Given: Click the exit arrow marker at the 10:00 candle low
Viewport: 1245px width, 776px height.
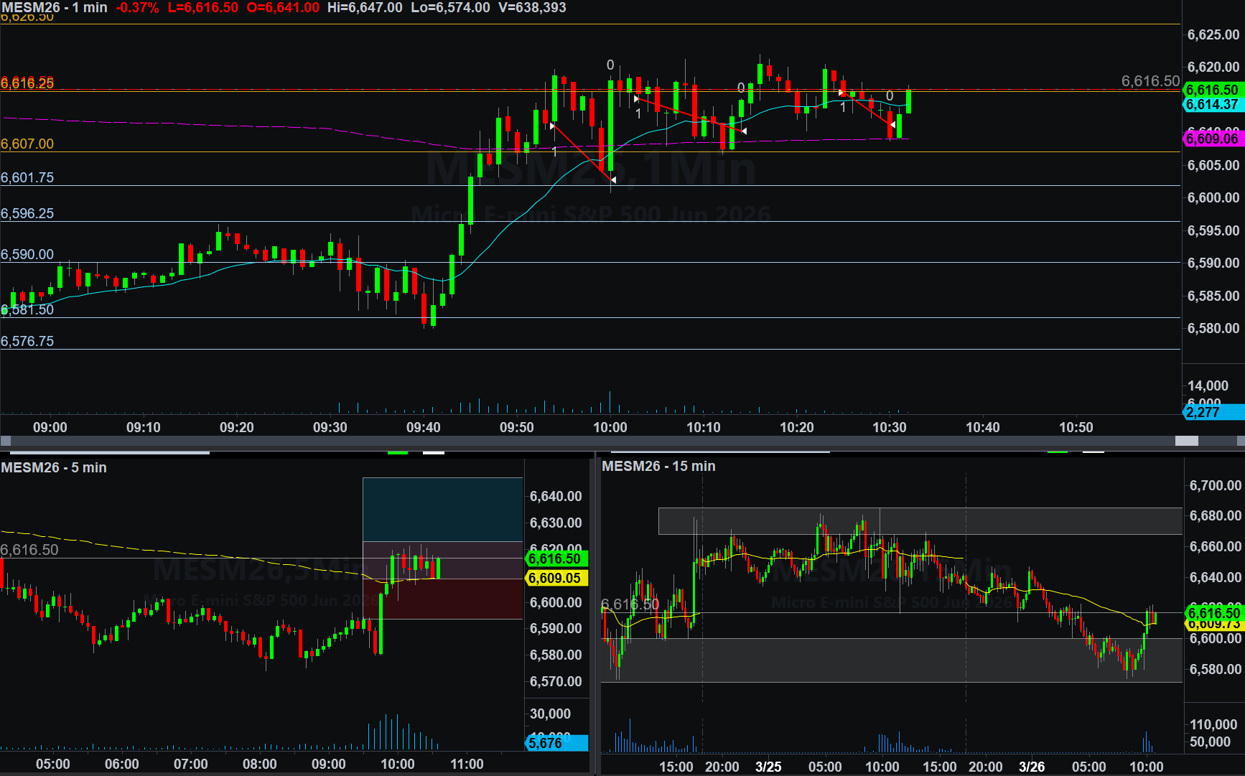Looking at the screenshot, I should coord(613,179).
